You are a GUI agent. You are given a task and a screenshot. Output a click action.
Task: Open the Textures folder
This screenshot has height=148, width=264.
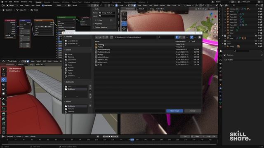tap(101, 44)
